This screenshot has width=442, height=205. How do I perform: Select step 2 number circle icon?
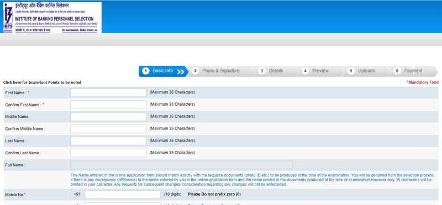point(195,71)
